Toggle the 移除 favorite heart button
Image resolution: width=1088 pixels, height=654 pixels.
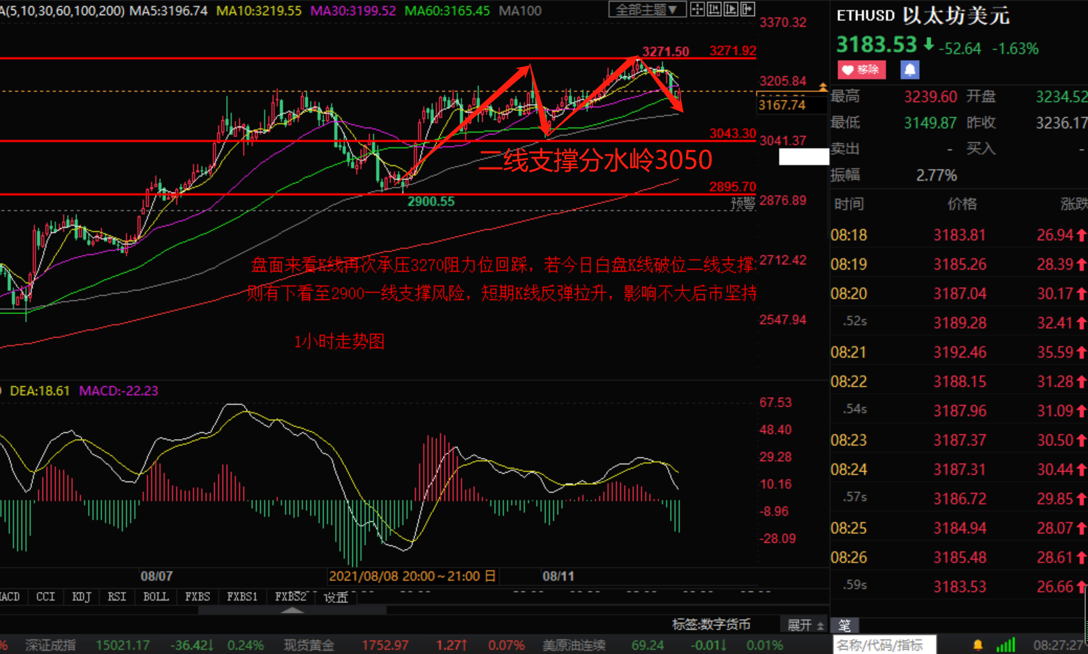click(861, 70)
